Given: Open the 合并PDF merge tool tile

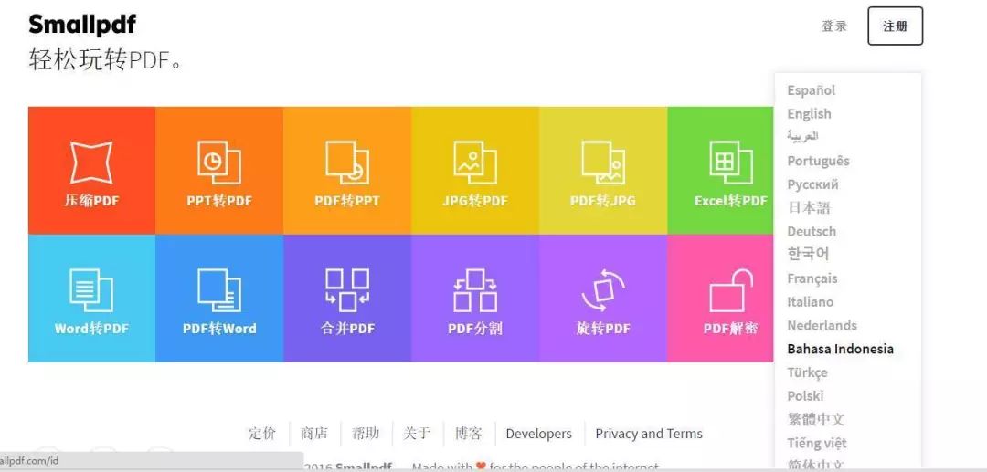Looking at the screenshot, I should pyautogui.click(x=347, y=298).
